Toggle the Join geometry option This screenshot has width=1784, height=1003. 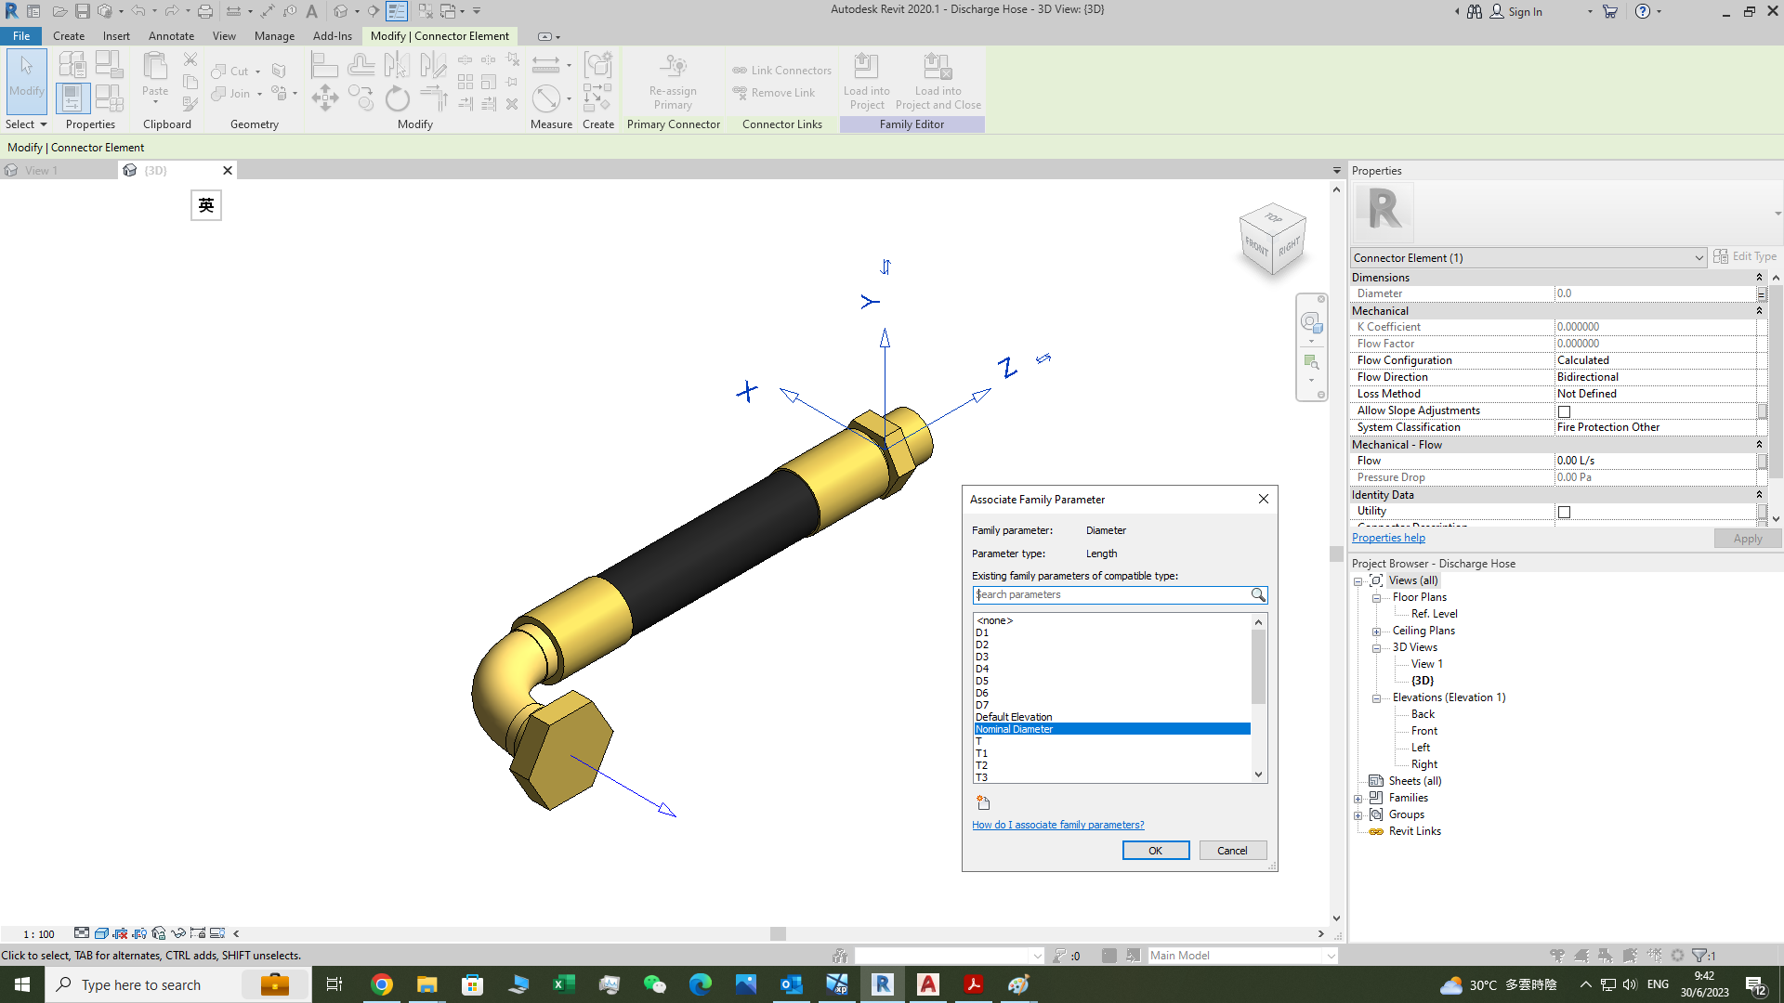tap(231, 94)
